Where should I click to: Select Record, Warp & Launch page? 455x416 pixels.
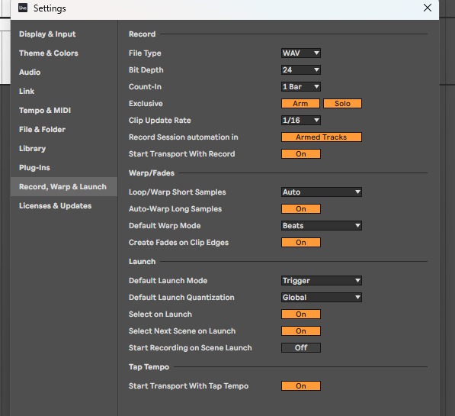(x=64, y=187)
